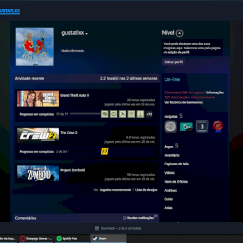Image resolution: width=243 pixels, height=243 pixels.
Task: Open Ver histórico de banimentos
Action: (x=183, y=102)
